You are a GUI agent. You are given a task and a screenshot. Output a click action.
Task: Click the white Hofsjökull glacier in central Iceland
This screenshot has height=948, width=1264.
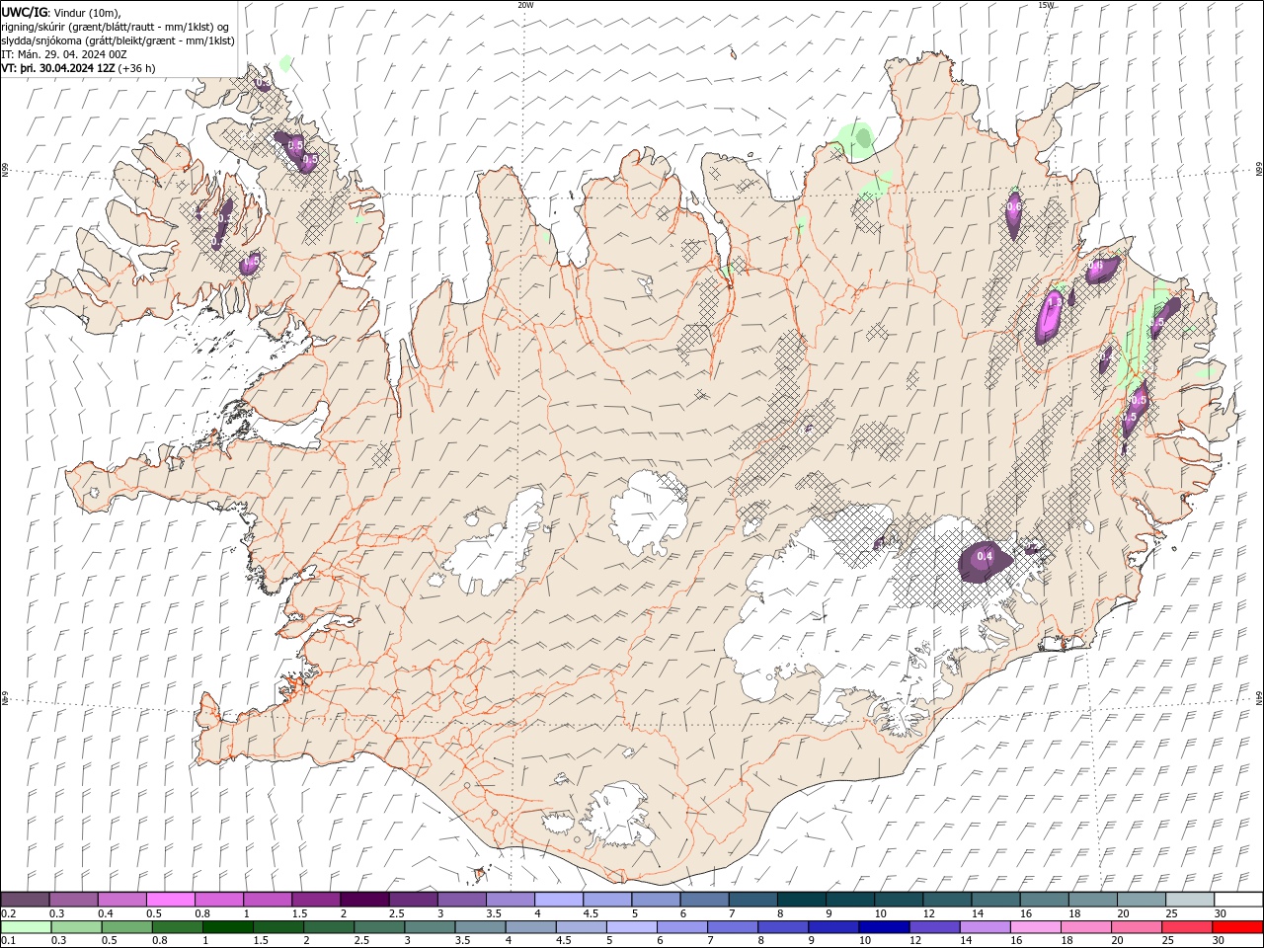[649, 511]
